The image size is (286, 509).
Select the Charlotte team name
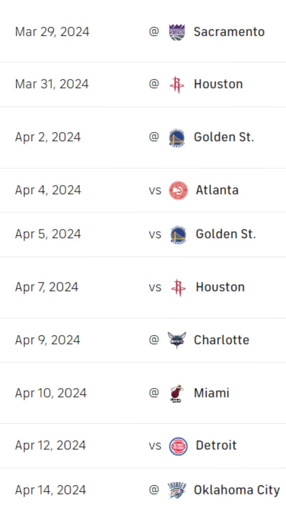pyautogui.click(x=221, y=340)
